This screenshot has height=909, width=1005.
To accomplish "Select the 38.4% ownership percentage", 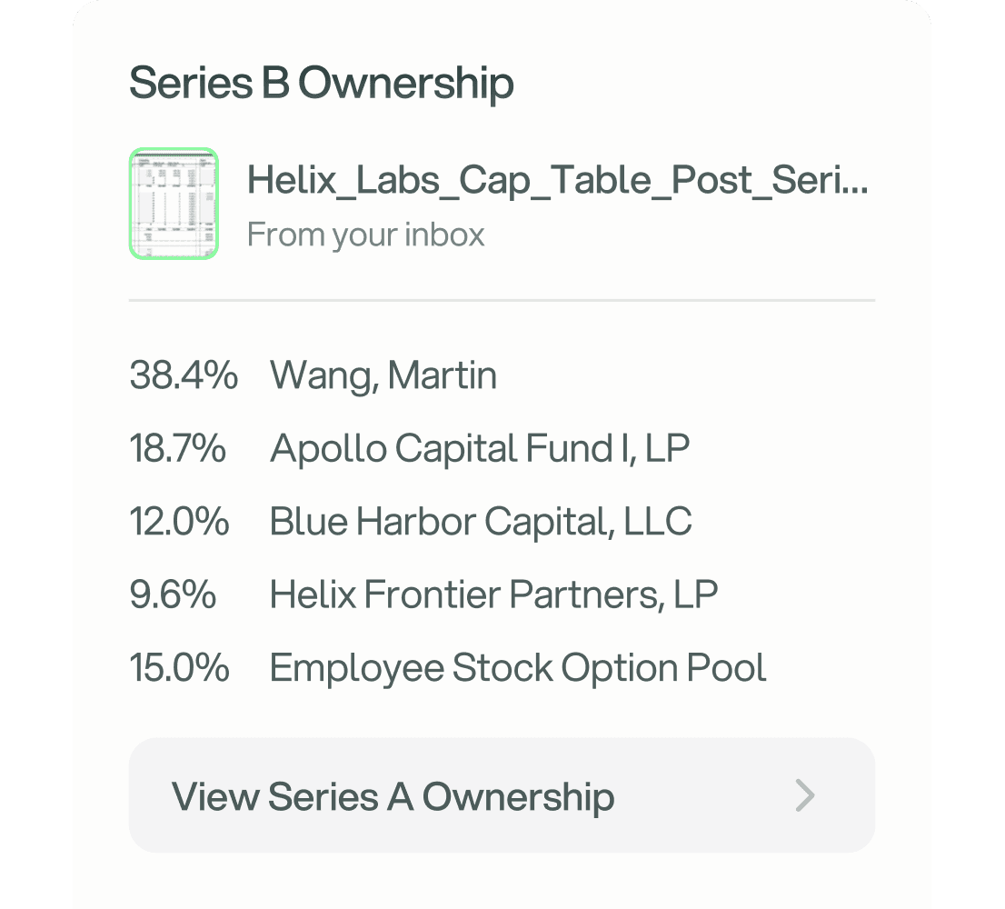I will coord(183,375).
